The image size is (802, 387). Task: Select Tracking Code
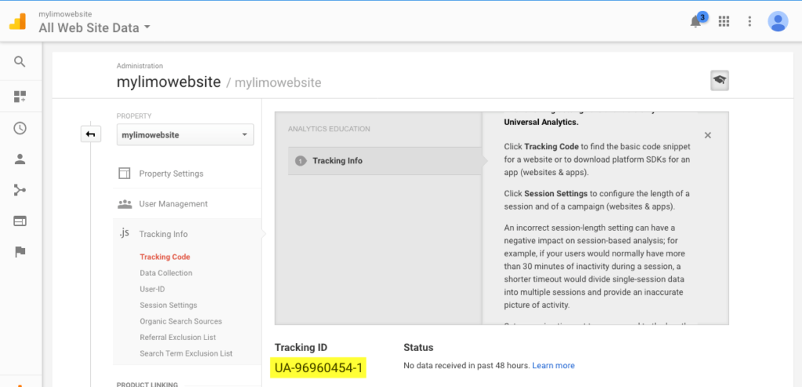164,256
